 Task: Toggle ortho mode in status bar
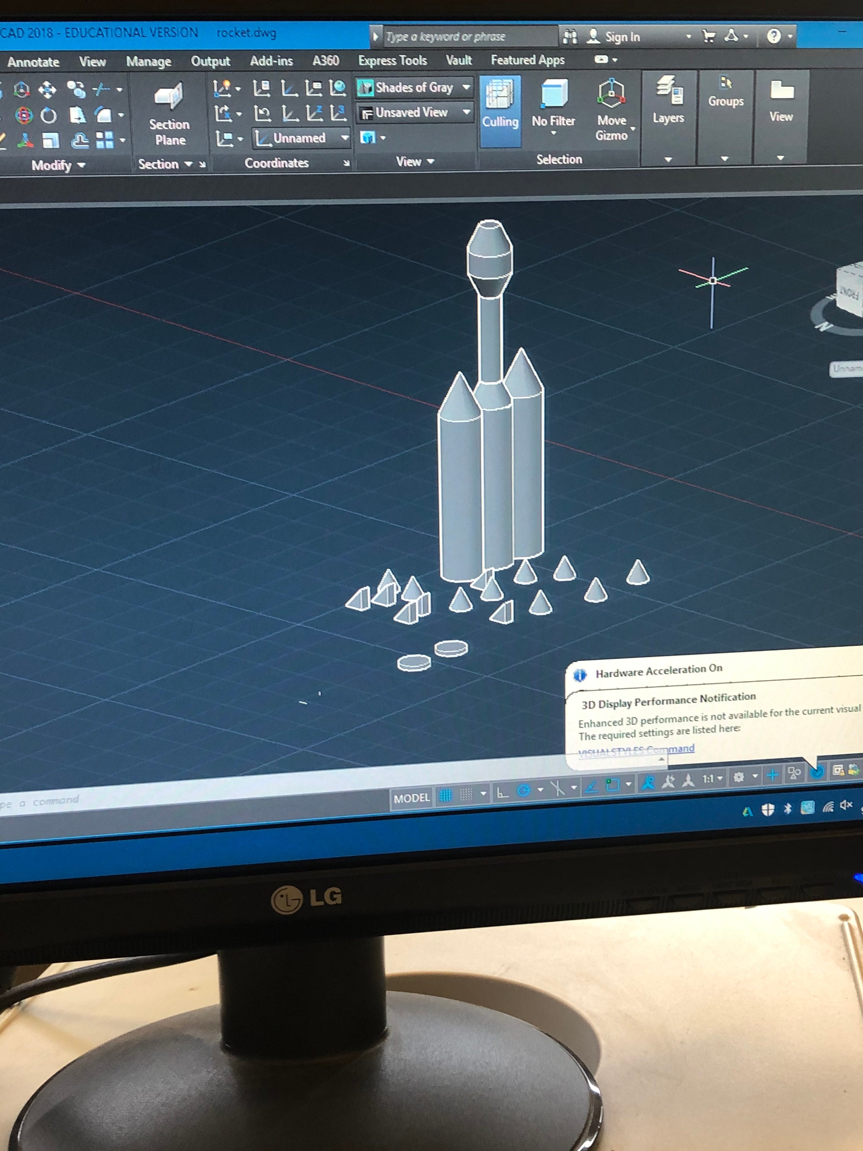tap(502, 793)
